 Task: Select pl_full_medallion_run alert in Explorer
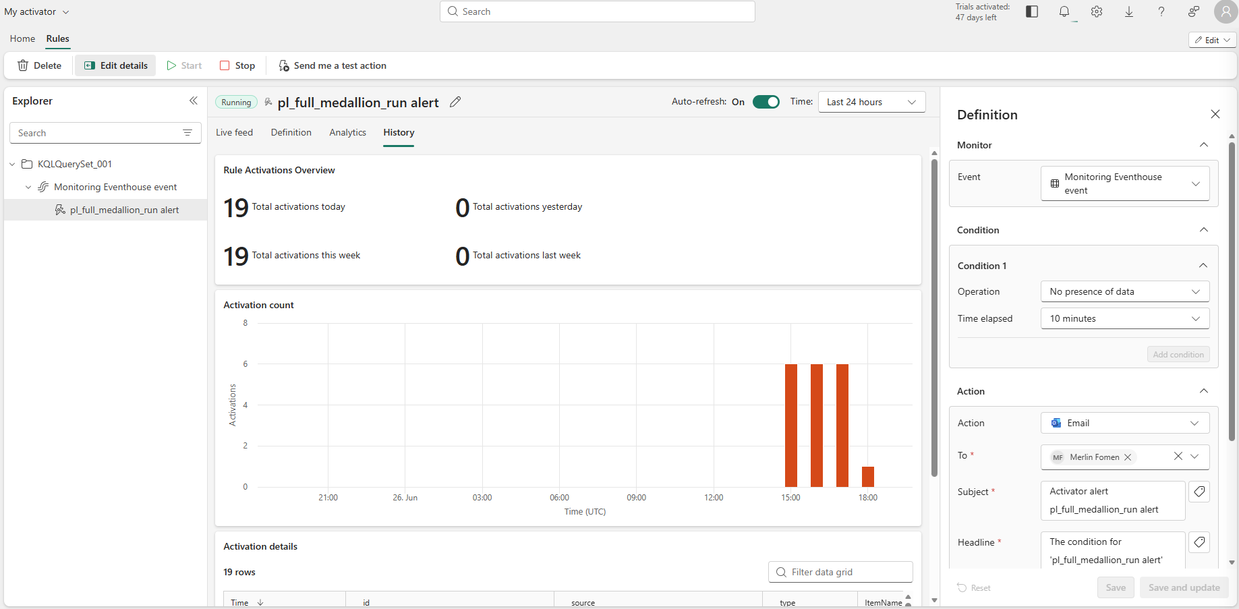(105, 210)
